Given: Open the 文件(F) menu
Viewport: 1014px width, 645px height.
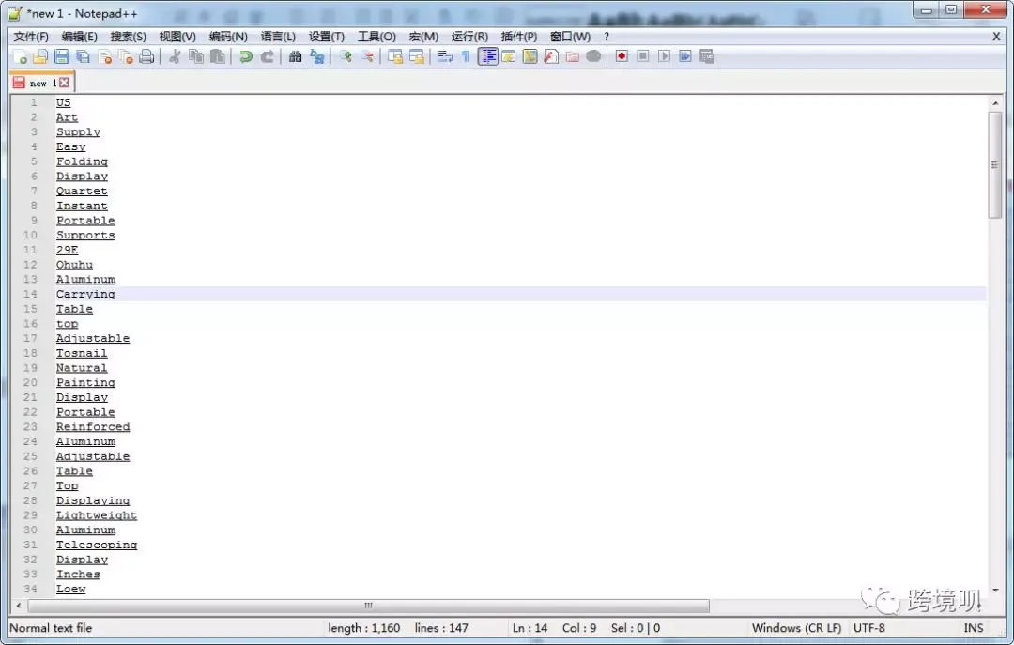Looking at the screenshot, I should 31,37.
